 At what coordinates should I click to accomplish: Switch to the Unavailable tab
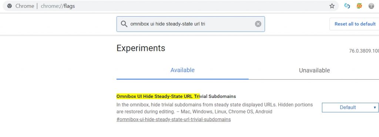(314, 70)
